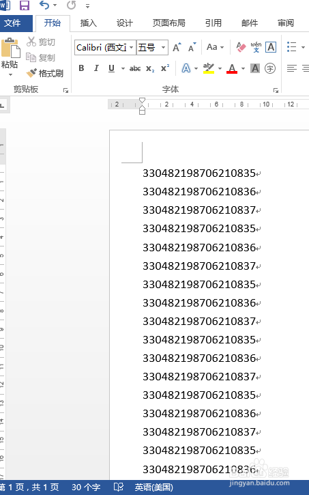Screen dimensions: 309x495
Task: Click the Grow Font icon
Action: pos(177,47)
